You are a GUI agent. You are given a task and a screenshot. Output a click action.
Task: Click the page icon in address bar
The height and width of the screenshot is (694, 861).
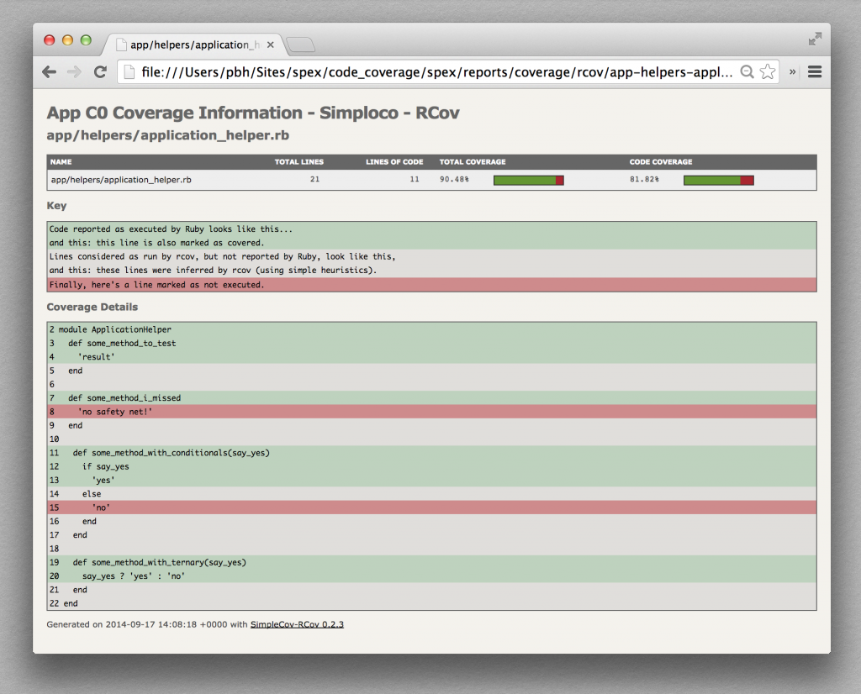(x=129, y=72)
